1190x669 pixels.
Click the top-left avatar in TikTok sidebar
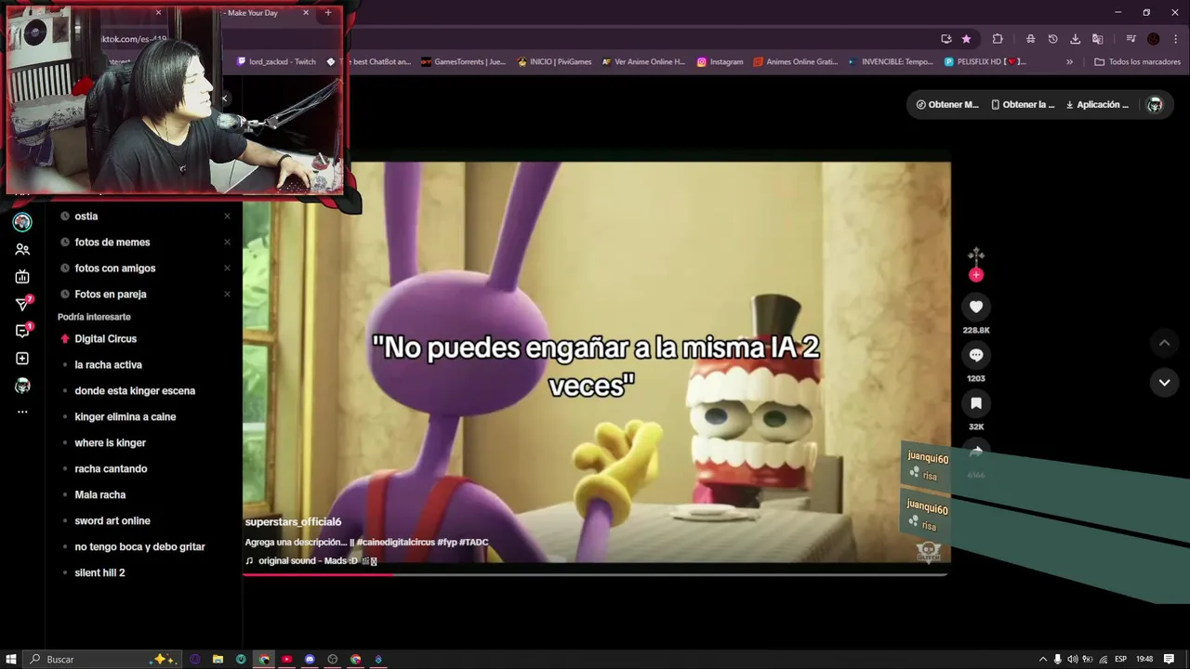pyautogui.click(x=22, y=222)
